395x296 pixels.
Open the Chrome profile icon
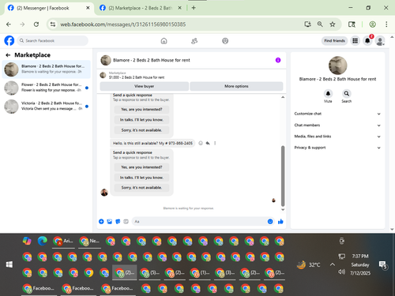[x=372, y=24]
